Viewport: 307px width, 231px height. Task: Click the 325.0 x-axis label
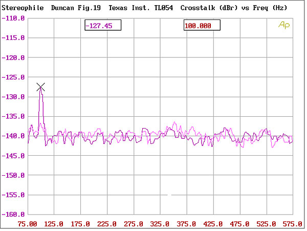coord(160,224)
